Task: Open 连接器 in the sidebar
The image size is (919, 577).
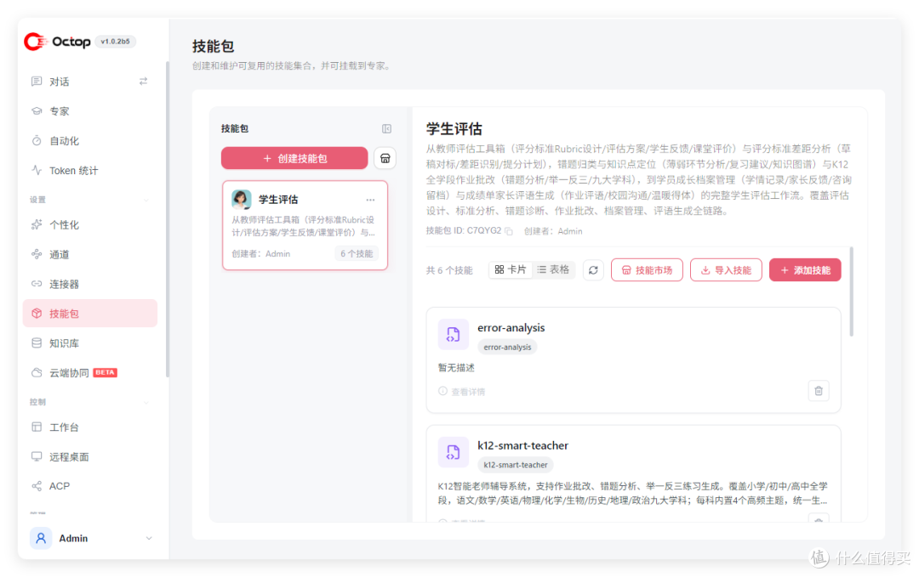Action: [89, 285]
